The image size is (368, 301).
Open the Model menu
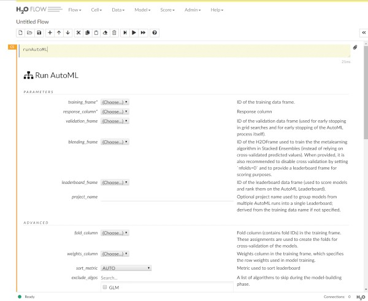tap(142, 10)
